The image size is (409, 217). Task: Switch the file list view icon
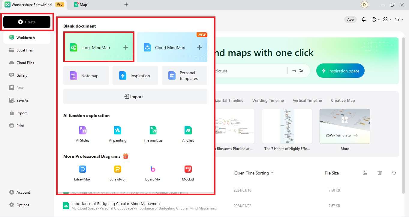coord(365,173)
